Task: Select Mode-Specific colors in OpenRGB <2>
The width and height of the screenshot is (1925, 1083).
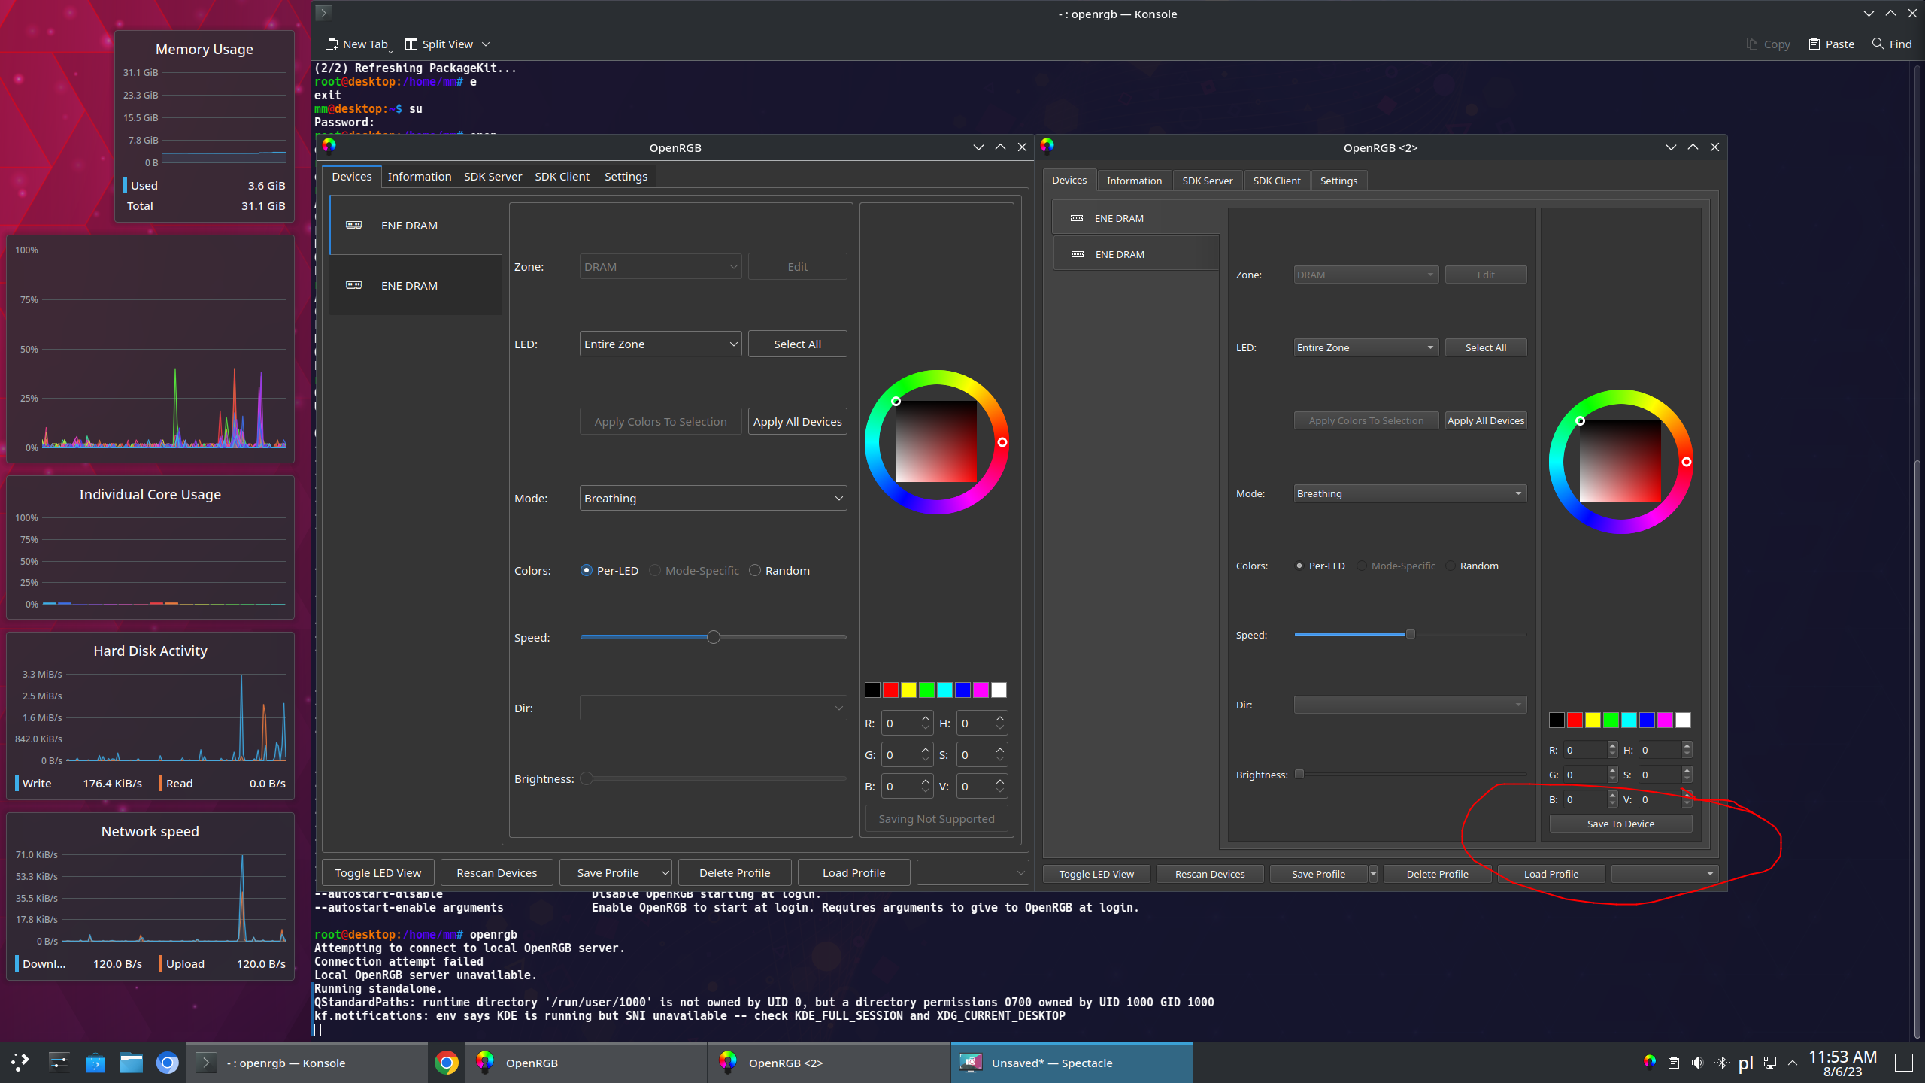Action: tap(1396, 566)
